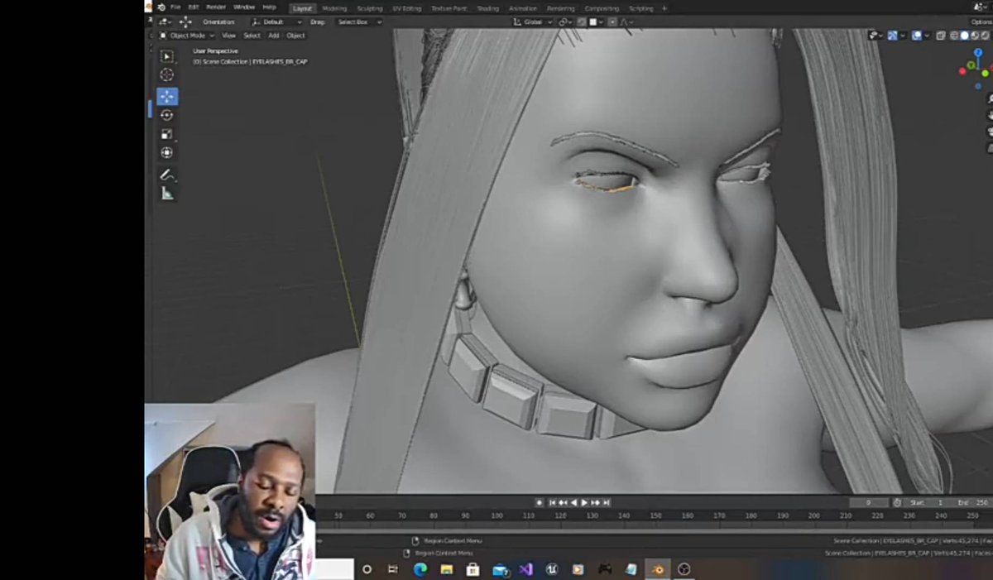Click the Start frame field
This screenshot has width=993, height=580.
928,502
